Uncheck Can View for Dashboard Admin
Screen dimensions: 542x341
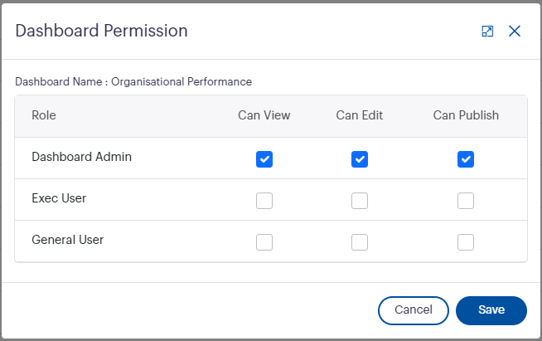point(264,159)
